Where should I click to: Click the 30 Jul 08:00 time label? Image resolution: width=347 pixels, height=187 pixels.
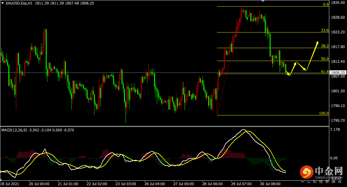[x=270, y=184]
